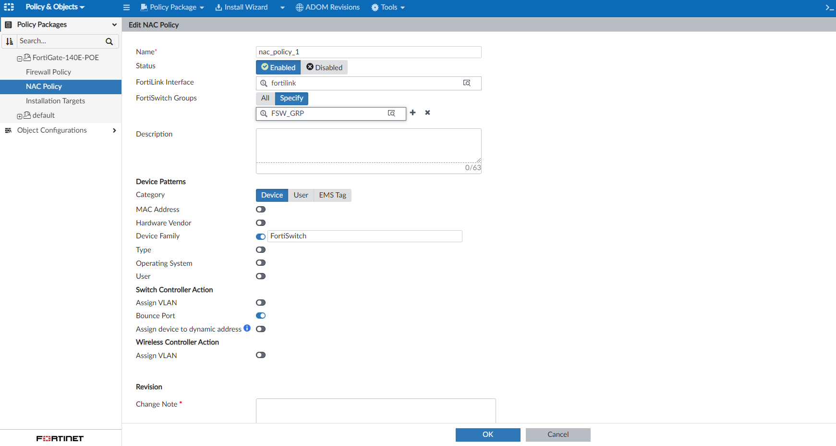
Task: Open the Policy & Objects dropdown
Action: [55, 7]
